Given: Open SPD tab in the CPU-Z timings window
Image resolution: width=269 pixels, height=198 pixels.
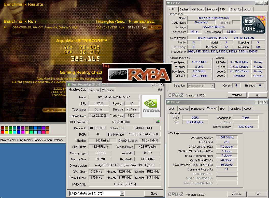Looking at the screenshot, I should (x=222, y=109).
